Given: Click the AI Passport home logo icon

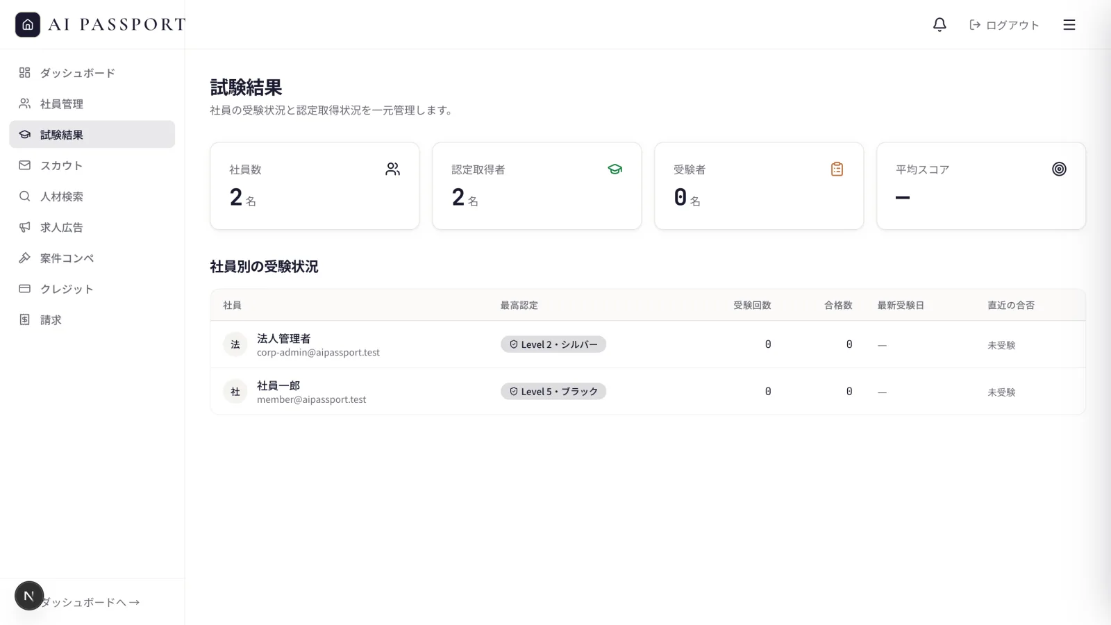Looking at the screenshot, I should [28, 25].
